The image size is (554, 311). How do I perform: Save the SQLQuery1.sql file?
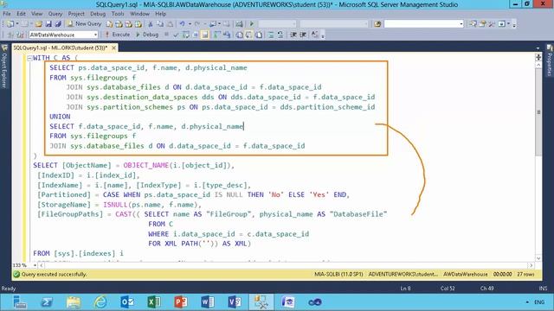click(48, 24)
